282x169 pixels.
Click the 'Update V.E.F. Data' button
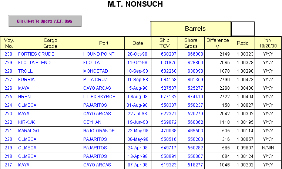(x=45, y=21)
